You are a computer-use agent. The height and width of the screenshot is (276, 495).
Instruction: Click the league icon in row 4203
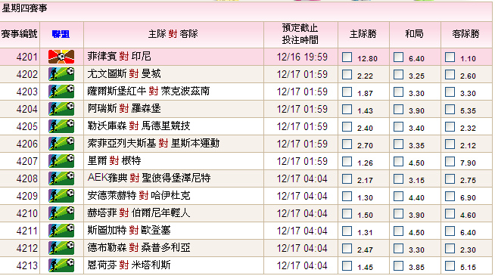61,91
